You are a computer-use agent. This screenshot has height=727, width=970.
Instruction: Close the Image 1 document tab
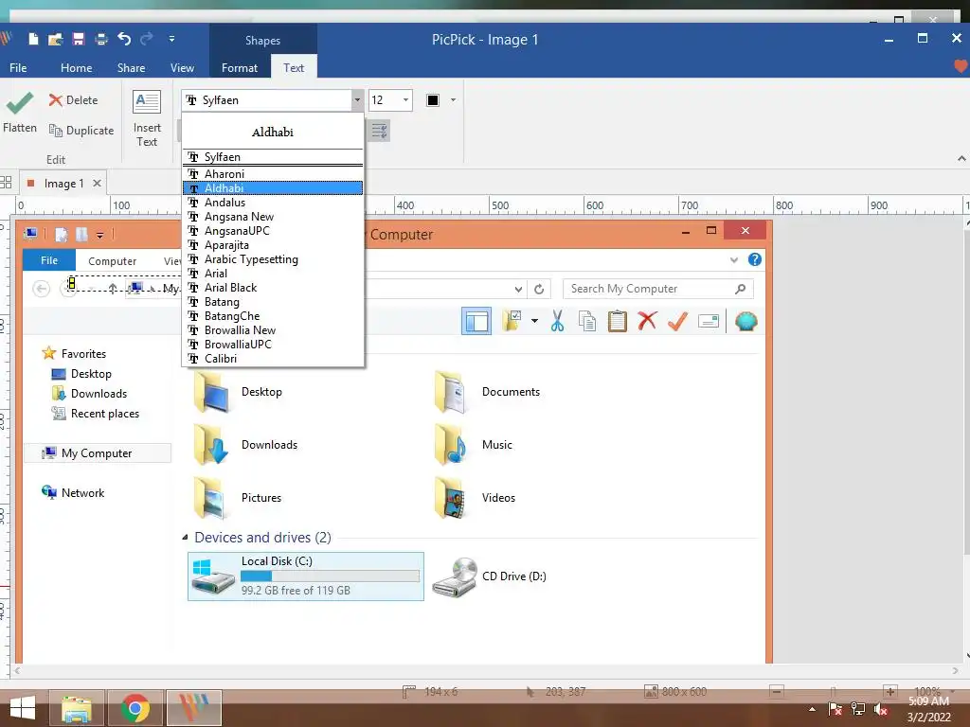98,184
